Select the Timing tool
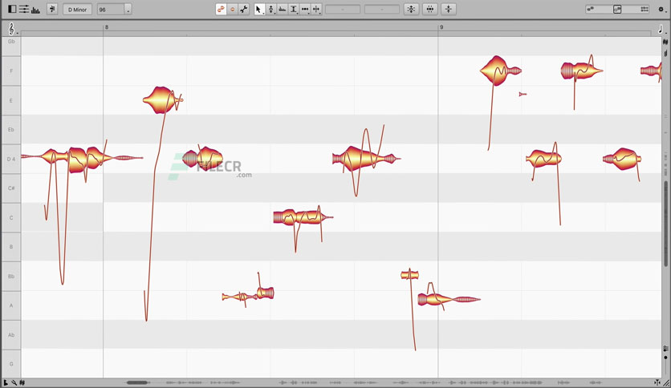Viewport: 671px width, 388px height. (x=305, y=9)
